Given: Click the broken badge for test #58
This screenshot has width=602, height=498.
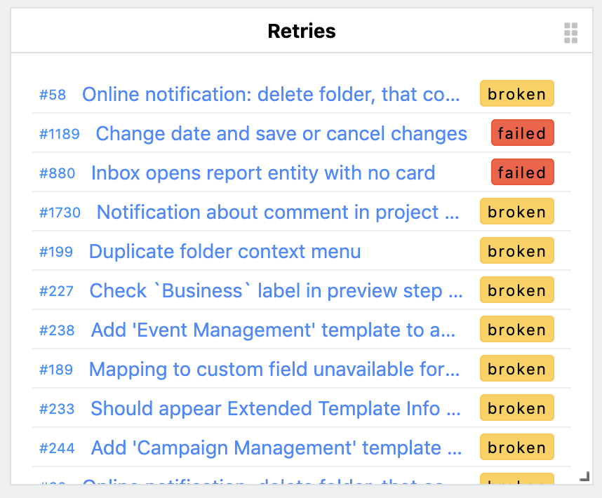Looking at the screenshot, I should pyautogui.click(x=517, y=94).
